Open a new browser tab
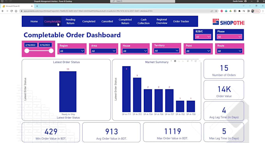 (37, 6)
